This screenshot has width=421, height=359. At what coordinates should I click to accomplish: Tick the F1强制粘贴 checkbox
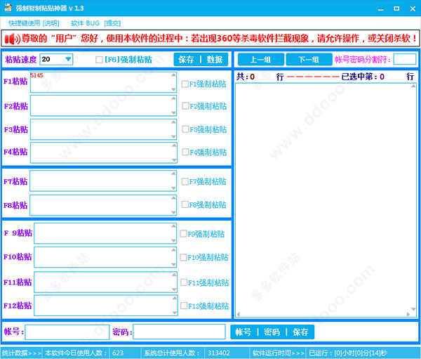pos(185,84)
